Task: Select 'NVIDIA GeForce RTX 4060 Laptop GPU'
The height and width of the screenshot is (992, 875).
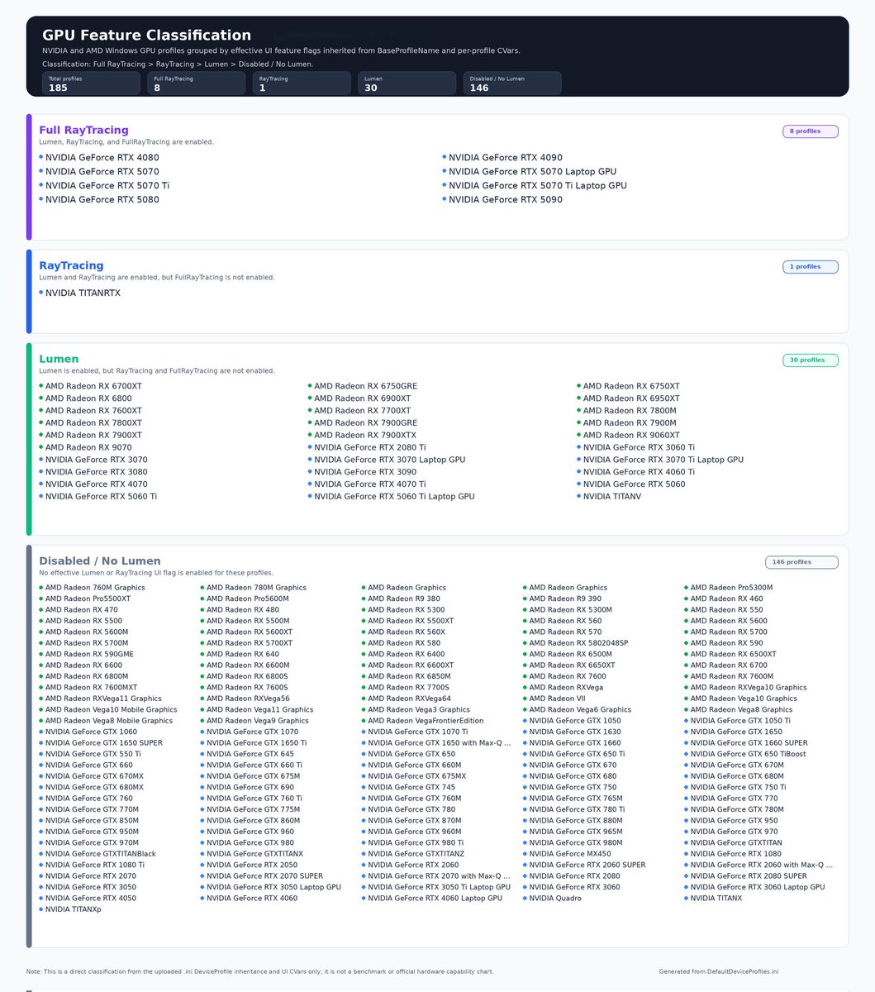Action: point(432,898)
